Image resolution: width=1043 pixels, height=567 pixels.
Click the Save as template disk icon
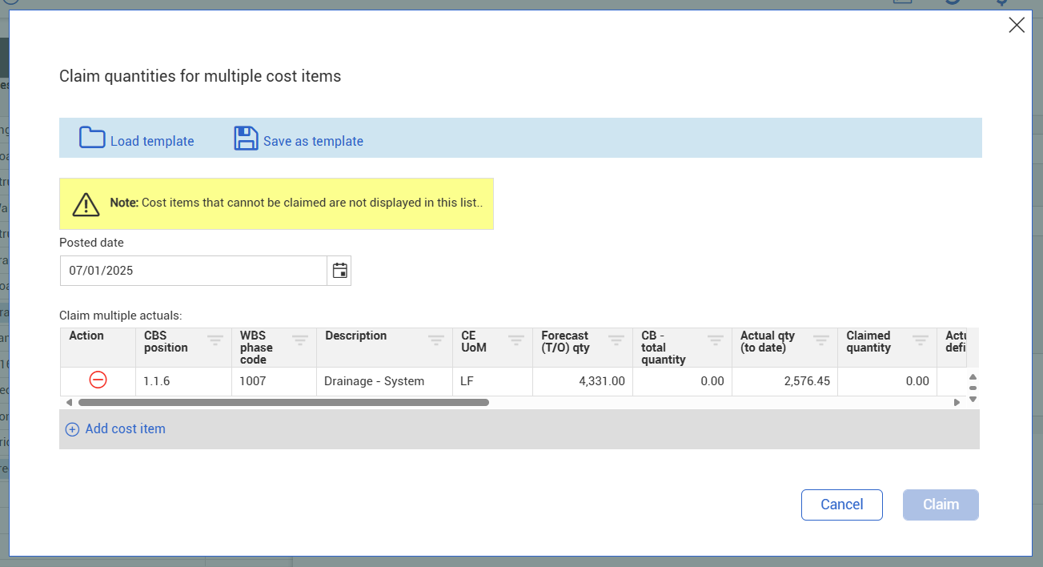[246, 139]
